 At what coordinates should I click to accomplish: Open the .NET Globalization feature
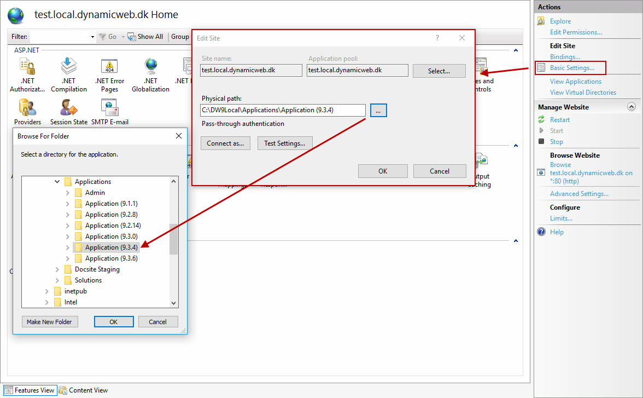pos(150,67)
